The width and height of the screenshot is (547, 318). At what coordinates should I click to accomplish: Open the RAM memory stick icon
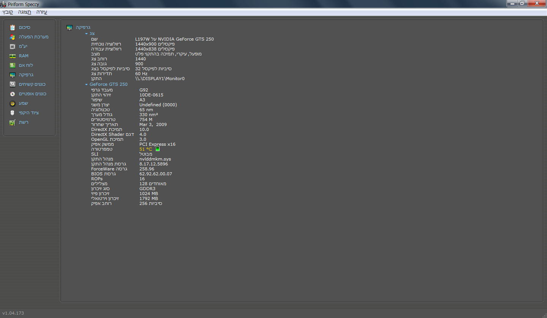click(x=13, y=56)
